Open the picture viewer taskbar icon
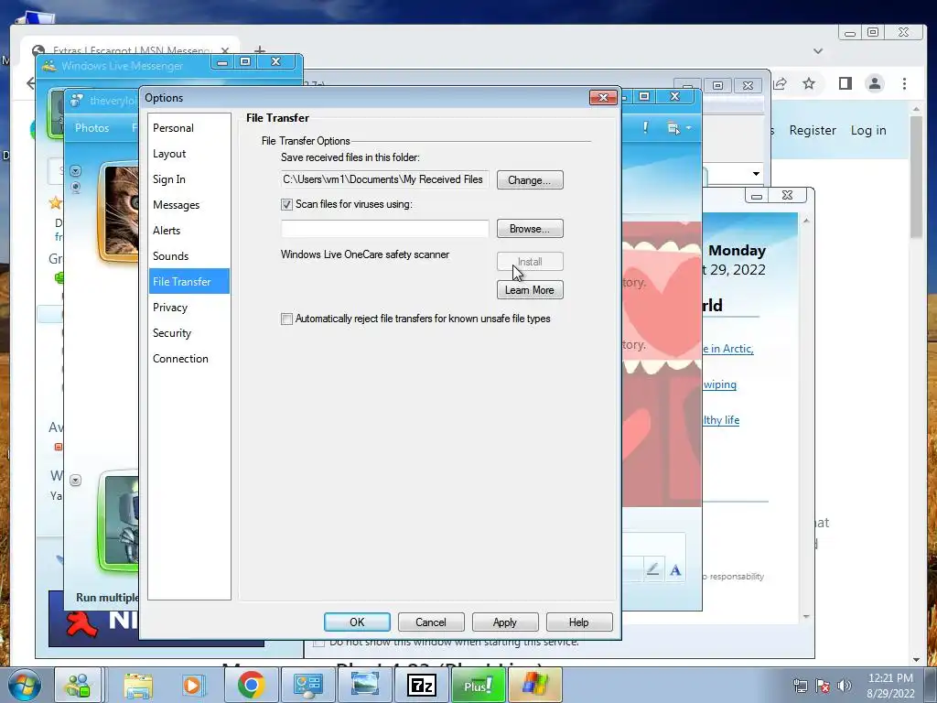Viewport: 937px width, 703px height. click(x=364, y=685)
